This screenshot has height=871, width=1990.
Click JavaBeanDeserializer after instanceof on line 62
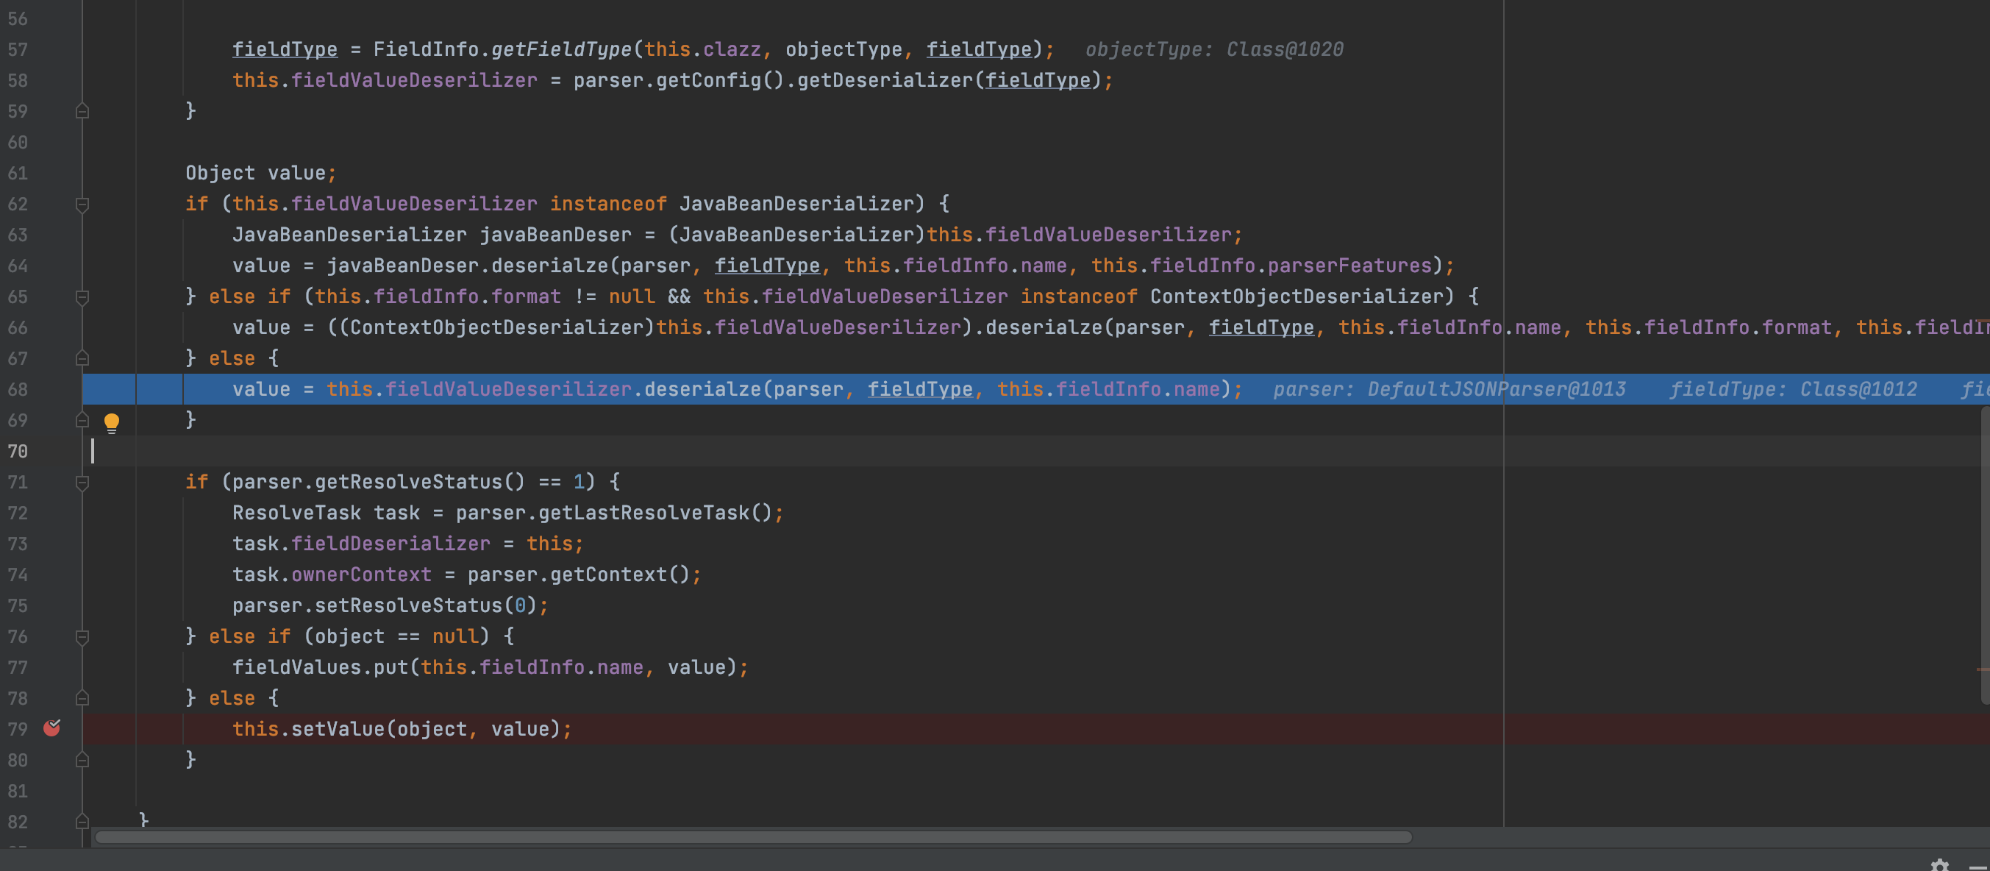(796, 204)
